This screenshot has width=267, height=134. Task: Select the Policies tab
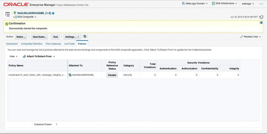click(x=82, y=44)
